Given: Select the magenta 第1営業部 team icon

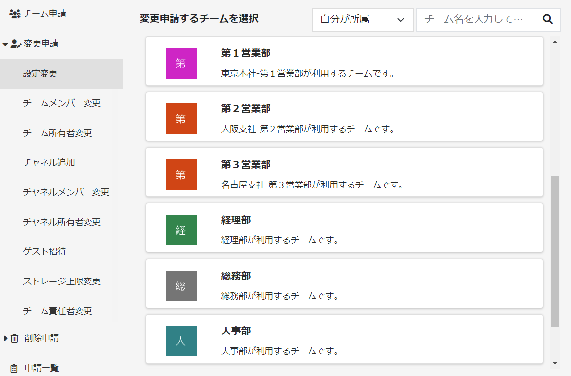Looking at the screenshot, I should [x=181, y=63].
